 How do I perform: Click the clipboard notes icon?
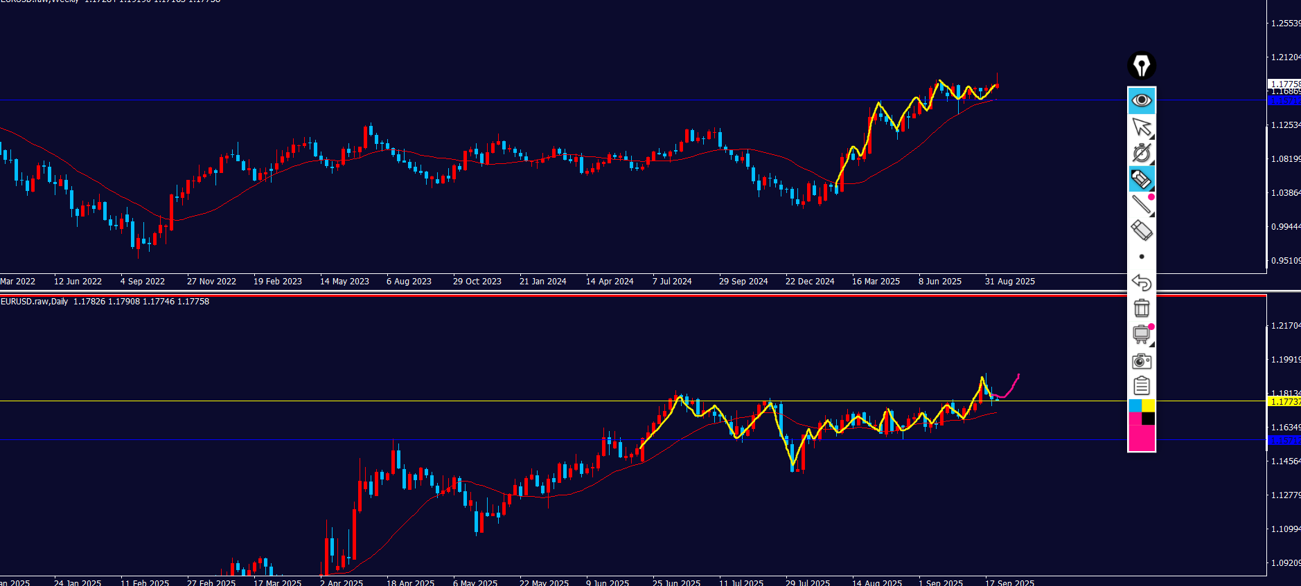pos(1141,386)
